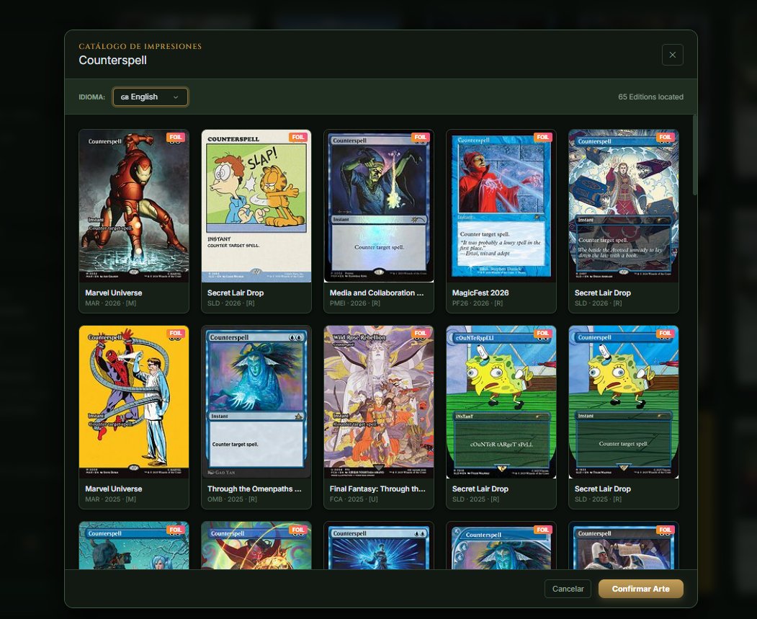The width and height of the screenshot is (757, 619).
Task: Click the Cancelar button
Action: coord(568,589)
